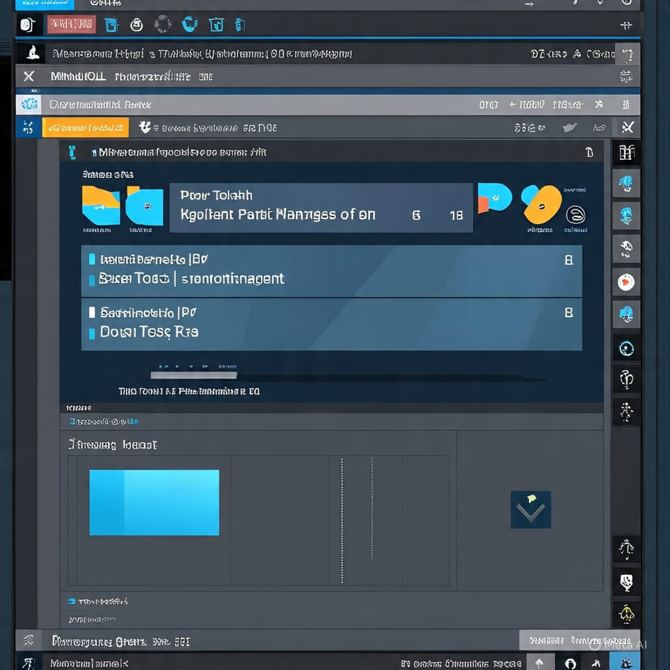
Task: Open the chevron dropdown in lower right panel
Action: (x=531, y=510)
